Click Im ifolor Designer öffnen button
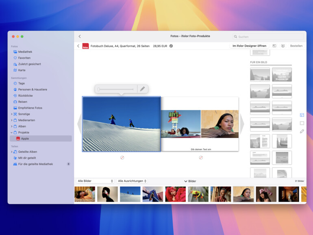Viewport: 313px width, 235px height. (x=249, y=46)
